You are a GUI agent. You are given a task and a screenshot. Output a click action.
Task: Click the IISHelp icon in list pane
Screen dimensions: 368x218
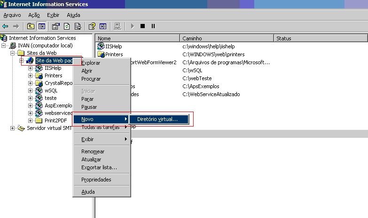pyautogui.click(x=101, y=46)
